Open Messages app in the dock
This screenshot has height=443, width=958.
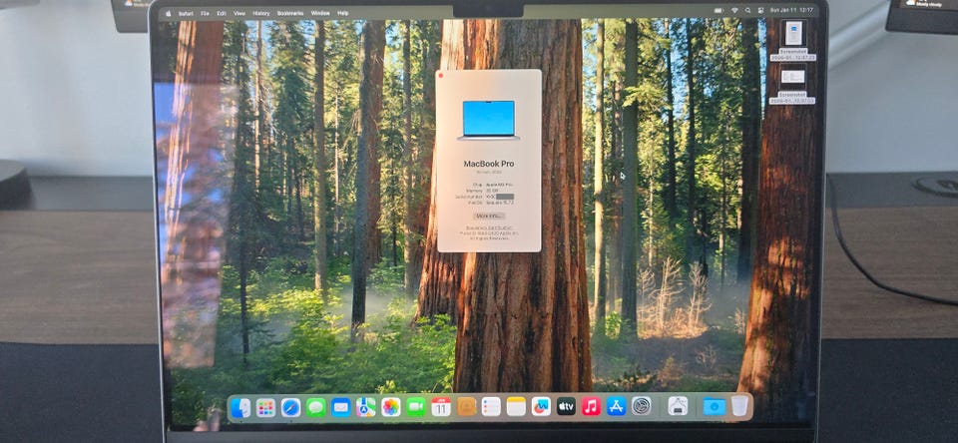point(315,407)
